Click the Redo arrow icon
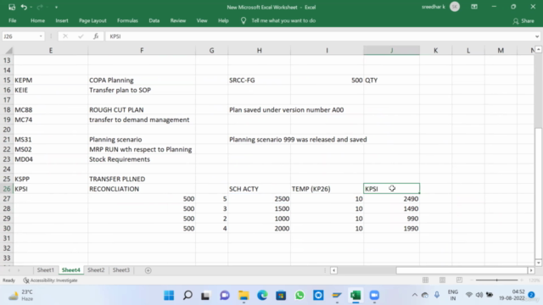The image size is (543, 305). pyautogui.click(x=40, y=7)
